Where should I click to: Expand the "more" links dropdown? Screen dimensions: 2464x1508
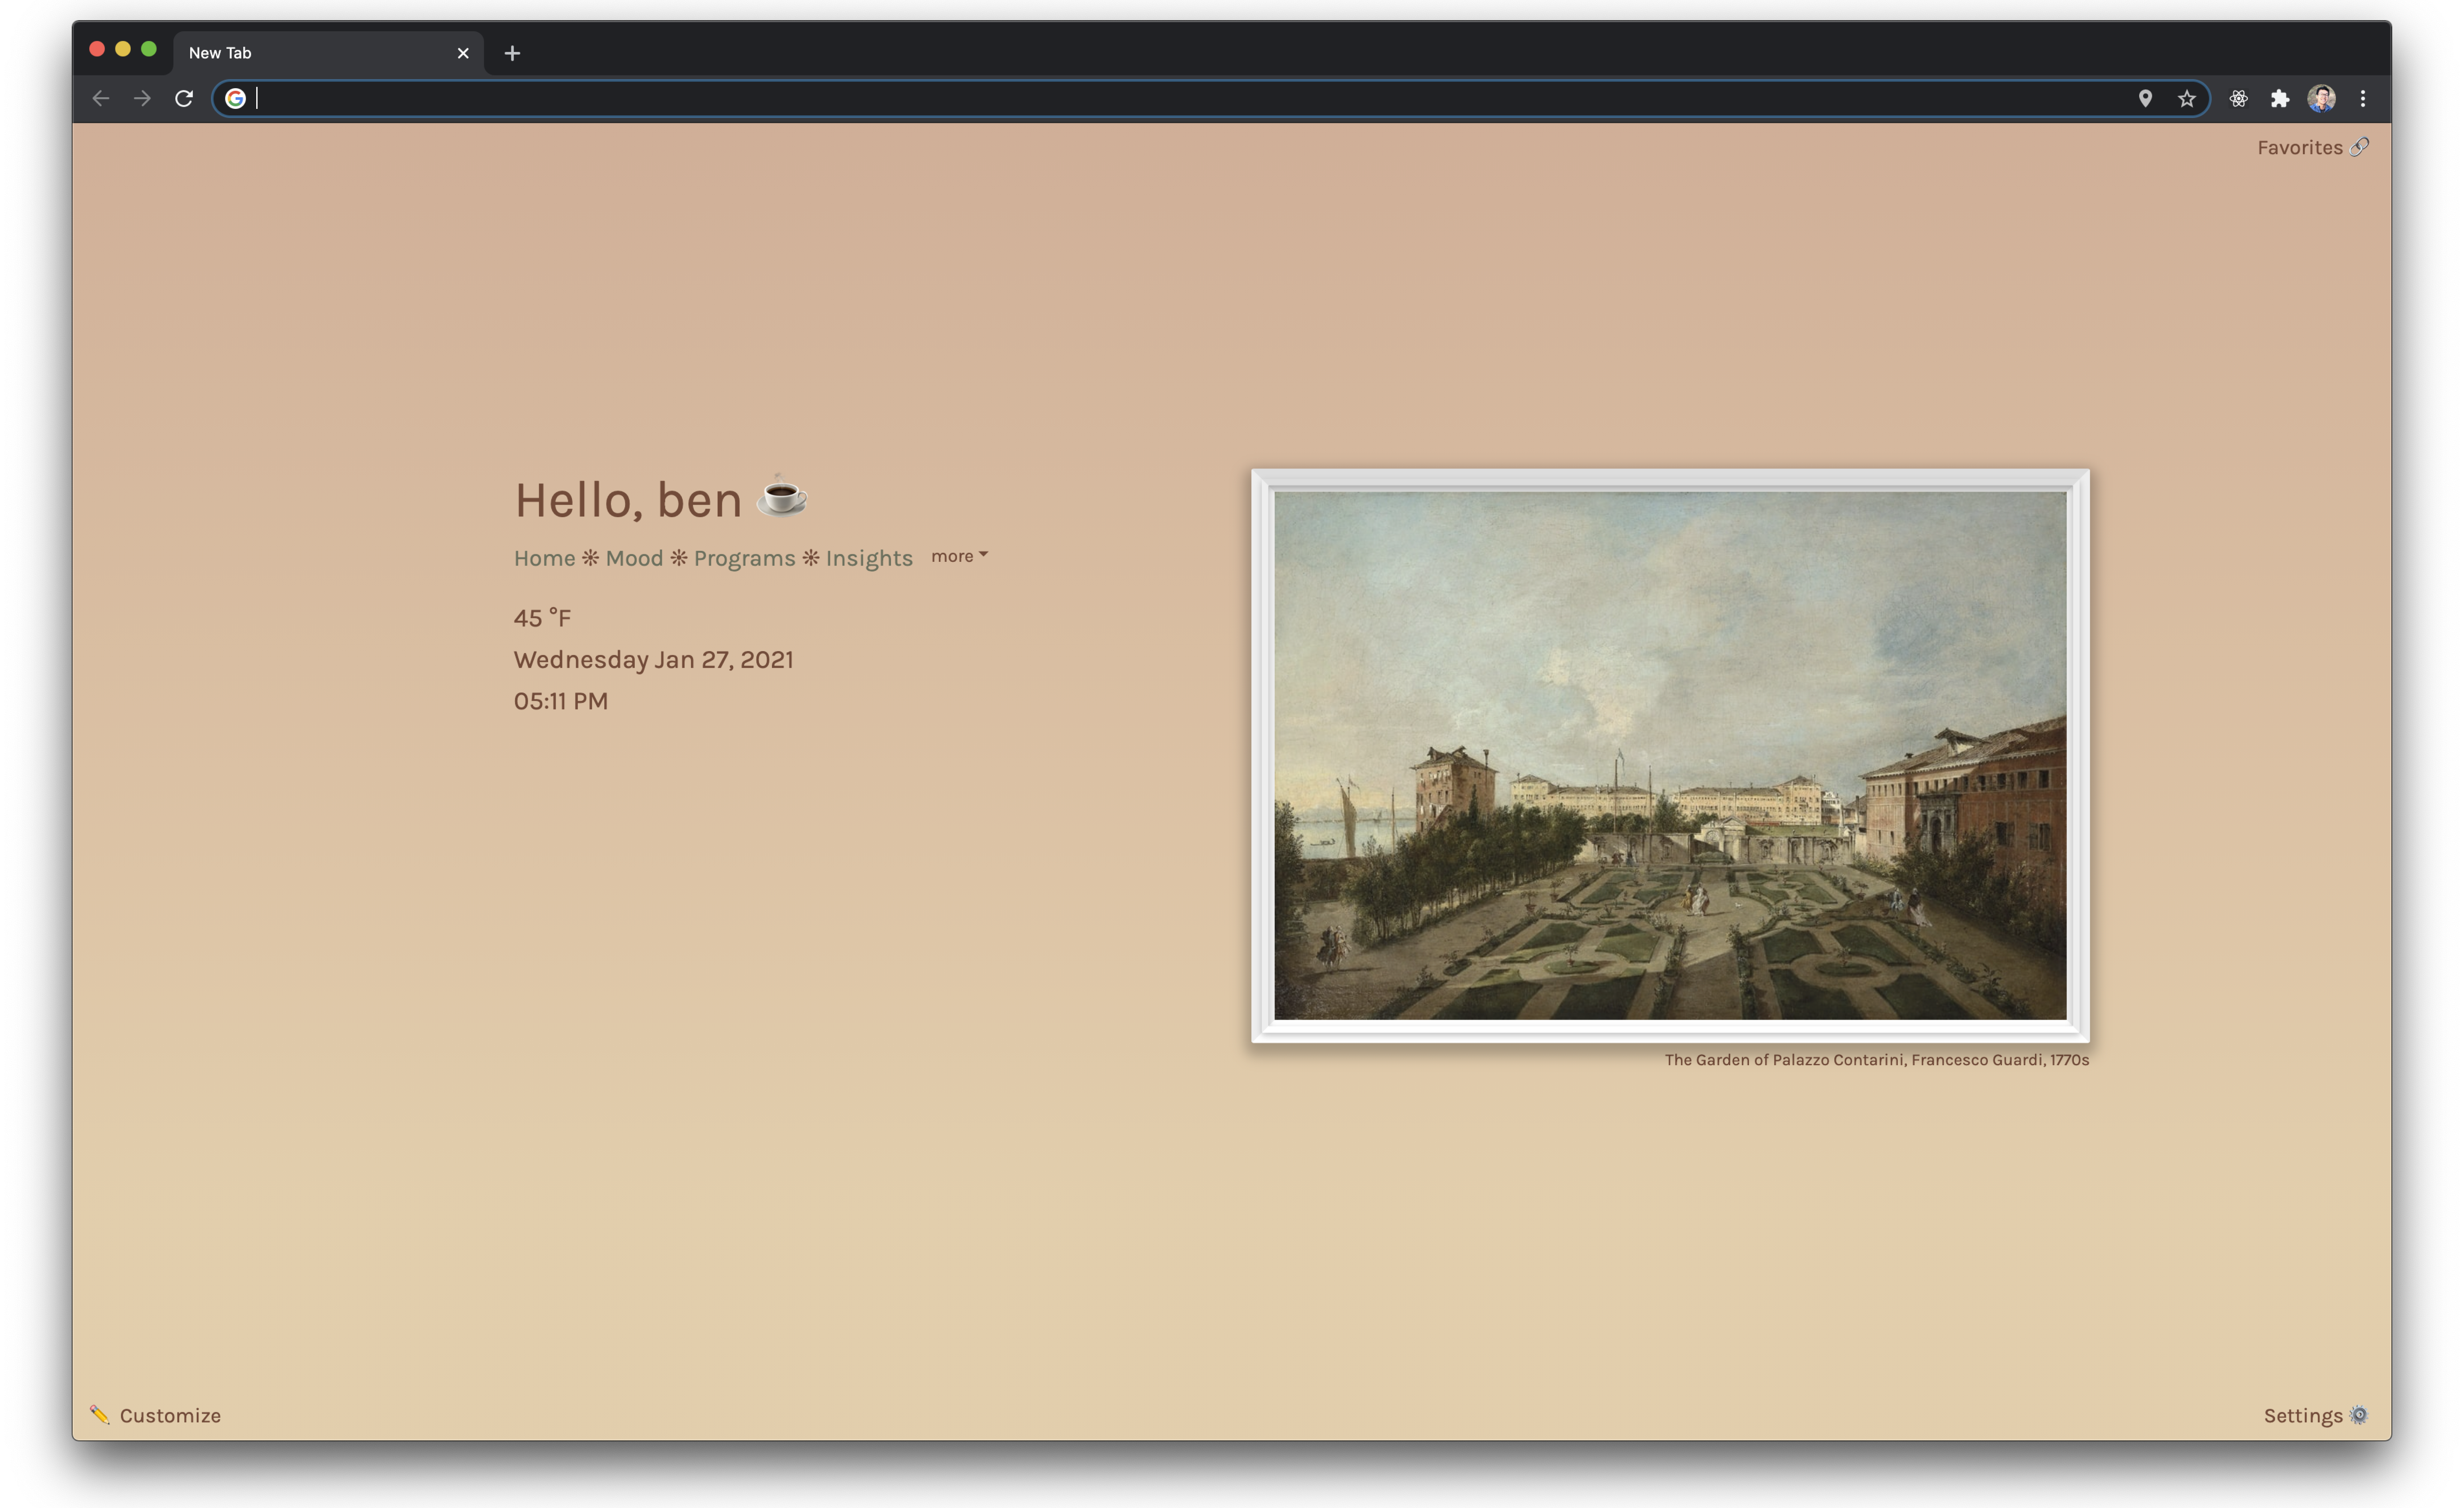(x=958, y=556)
